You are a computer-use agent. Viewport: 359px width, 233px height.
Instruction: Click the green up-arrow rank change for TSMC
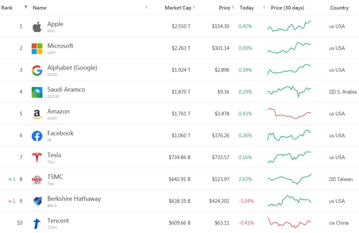coord(12,179)
